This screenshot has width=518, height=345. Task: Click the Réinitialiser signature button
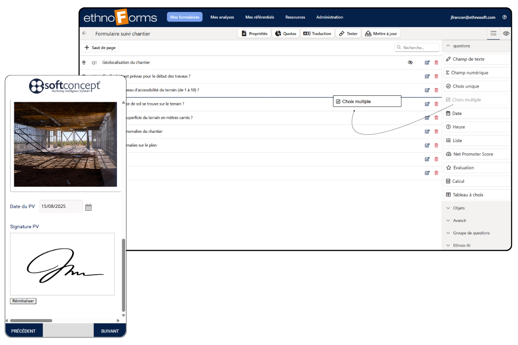pos(23,301)
